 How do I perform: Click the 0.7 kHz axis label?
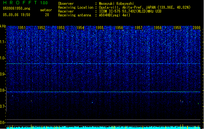point(3,106)
